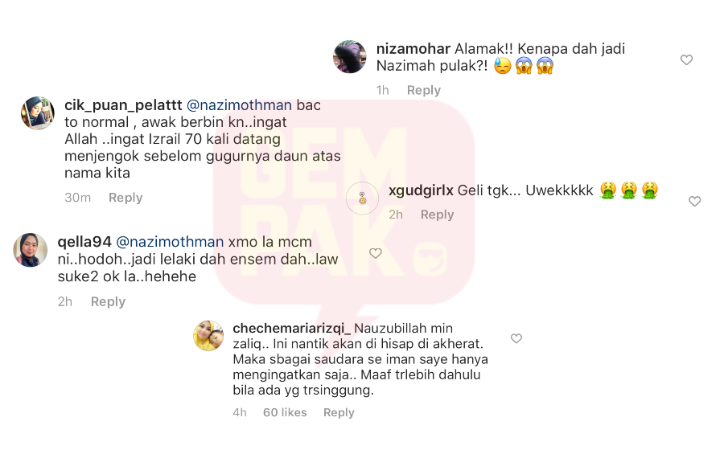Like chechemariarizqi_'s comment heart

pos(516,338)
